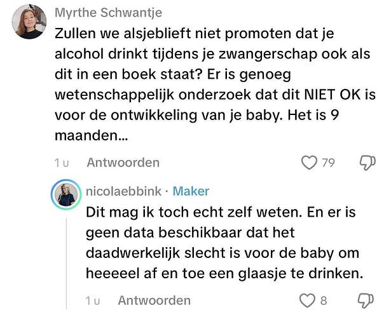Click the 1u timestamp under Myrthe's comment

(62, 163)
